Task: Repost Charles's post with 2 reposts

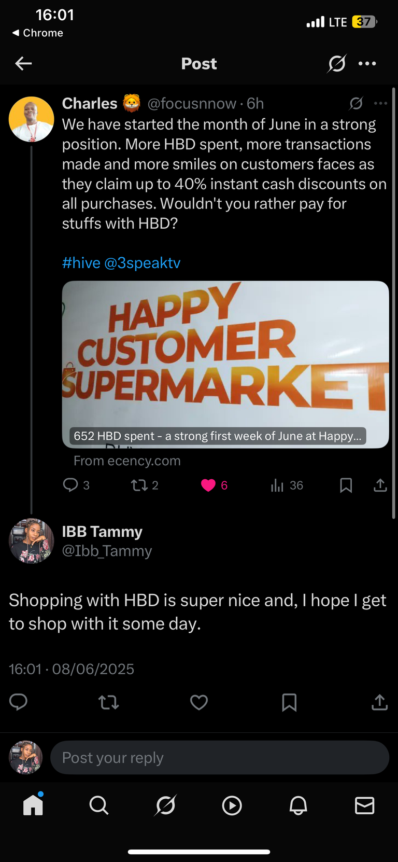Action: coord(145,485)
